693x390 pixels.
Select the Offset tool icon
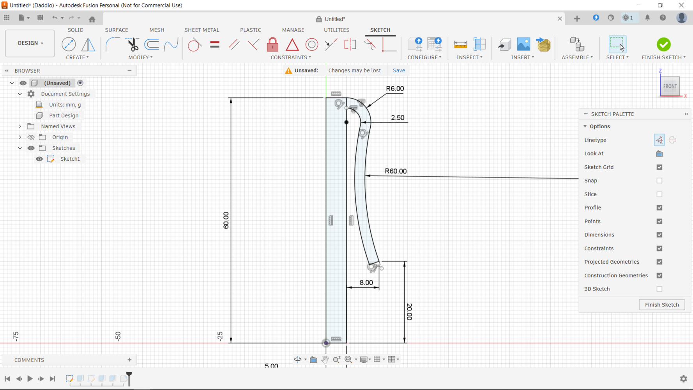[152, 44]
